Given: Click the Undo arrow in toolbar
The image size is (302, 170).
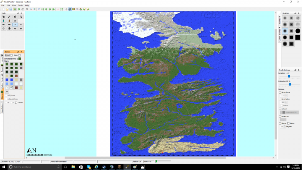Looking at the screenshot, I should pos(18,9).
